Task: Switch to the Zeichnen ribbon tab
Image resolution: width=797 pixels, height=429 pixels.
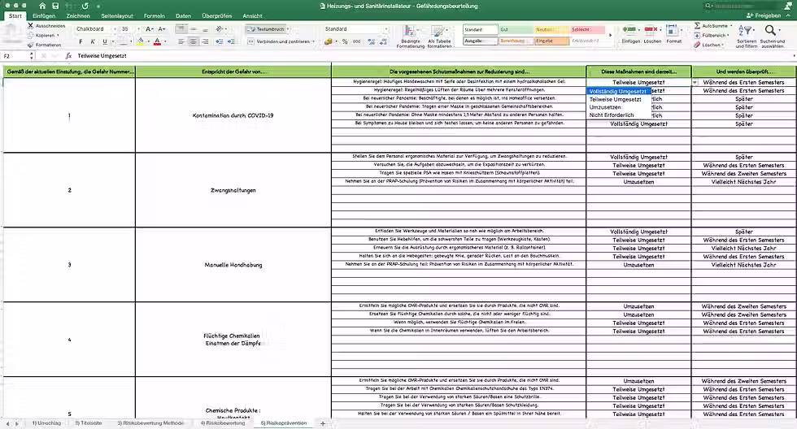Action: pyautogui.click(x=78, y=15)
